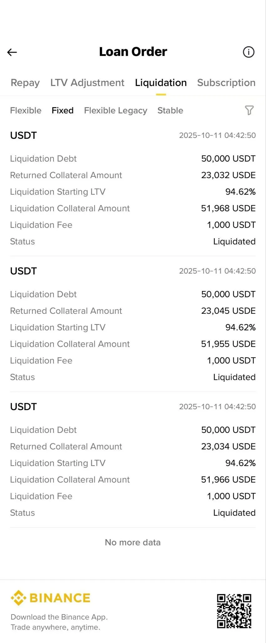The height and width of the screenshot is (643, 266).
Task: Tap the No more data label
Action: [x=133, y=542]
